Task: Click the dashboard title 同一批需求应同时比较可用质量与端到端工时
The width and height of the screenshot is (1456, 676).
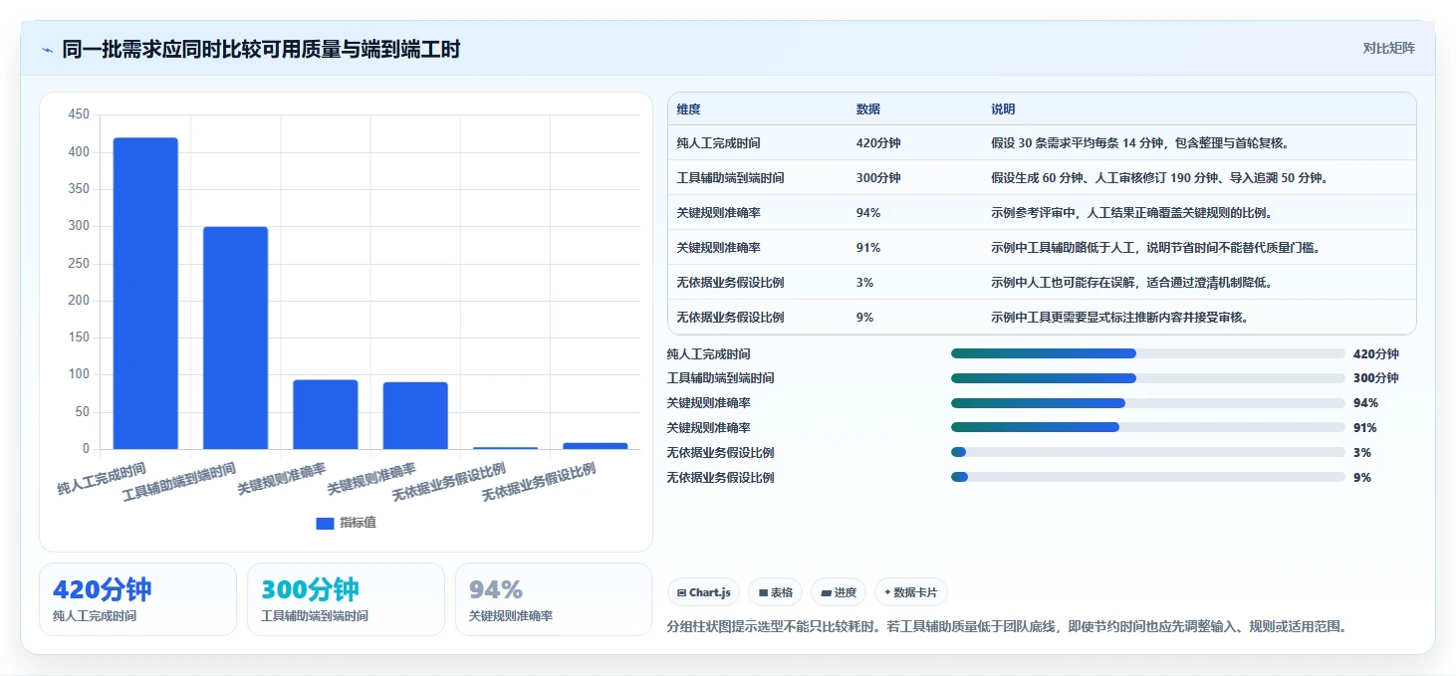Action: [261, 49]
